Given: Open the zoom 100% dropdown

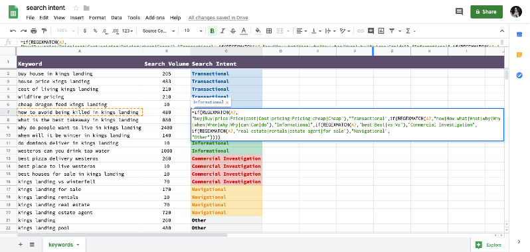Looking at the screenshot, I should pos(66,31).
